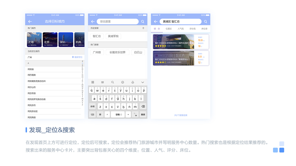Clear history with the 历史搜索 trash icon
296x166 pixels.
pyautogui.click(x=143, y=28)
